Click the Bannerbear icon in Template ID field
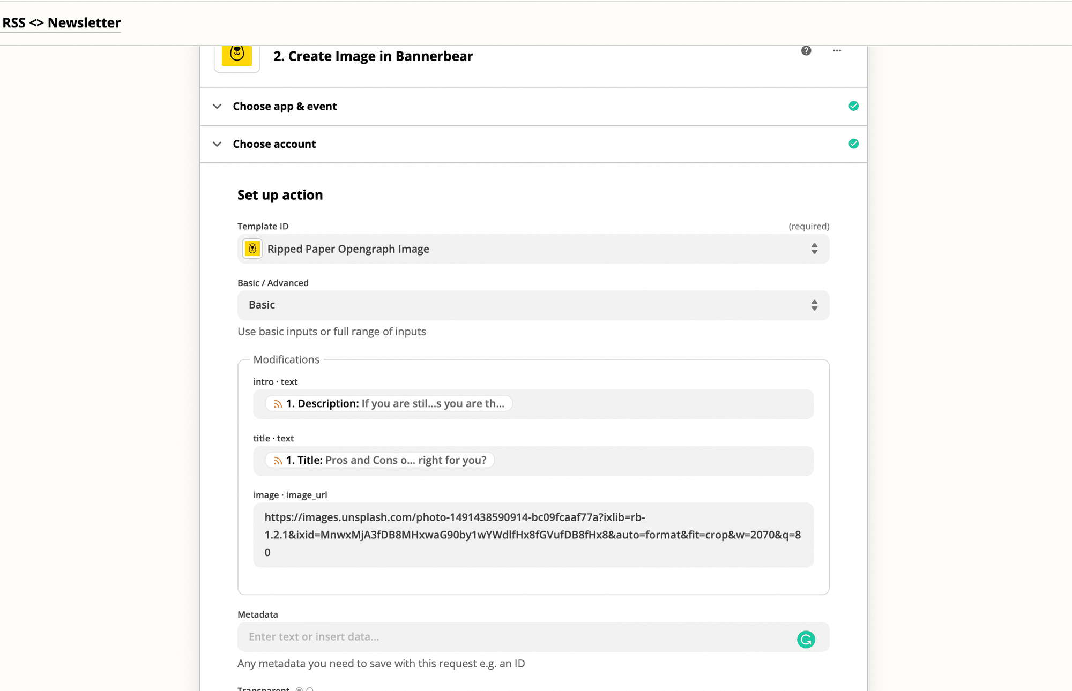The height and width of the screenshot is (691, 1072). pos(252,249)
